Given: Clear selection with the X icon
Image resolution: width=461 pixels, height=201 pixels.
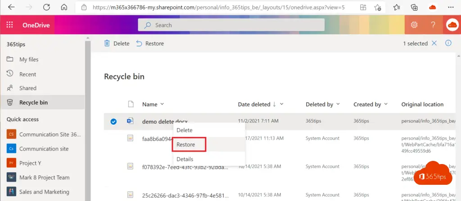Looking at the screenshot, I should [x=434, y=43].
